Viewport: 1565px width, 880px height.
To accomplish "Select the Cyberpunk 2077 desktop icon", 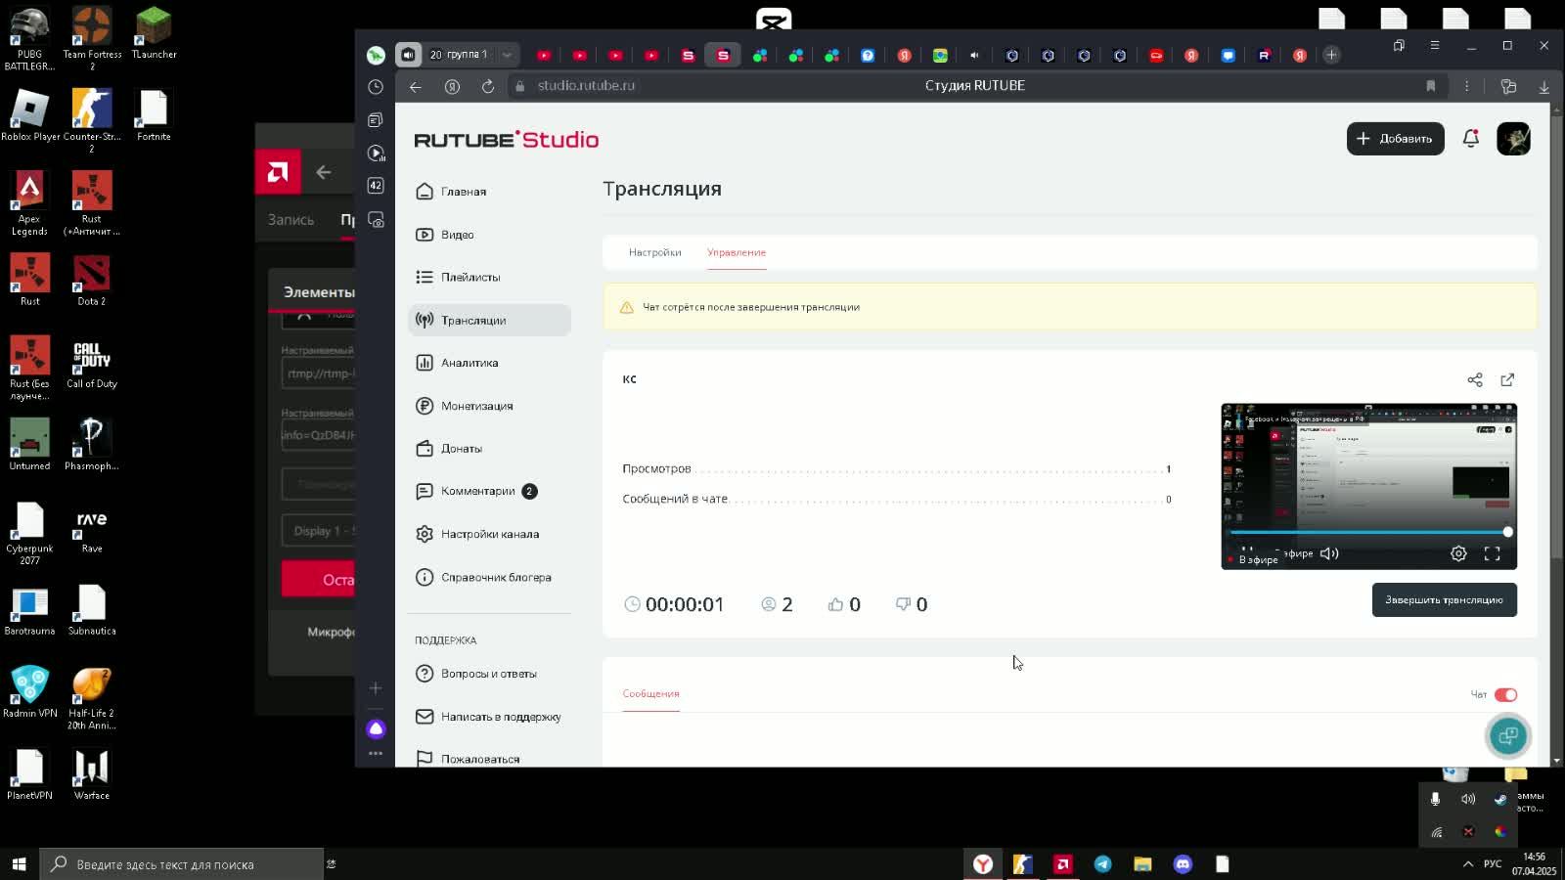I will [x=29, y=534].
